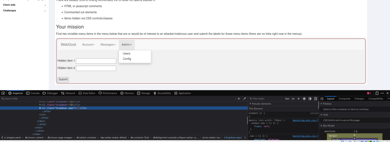Click the div.container-fluid breadcrumb
Viewport: 390px width, 142px height.
coord(140,137)
